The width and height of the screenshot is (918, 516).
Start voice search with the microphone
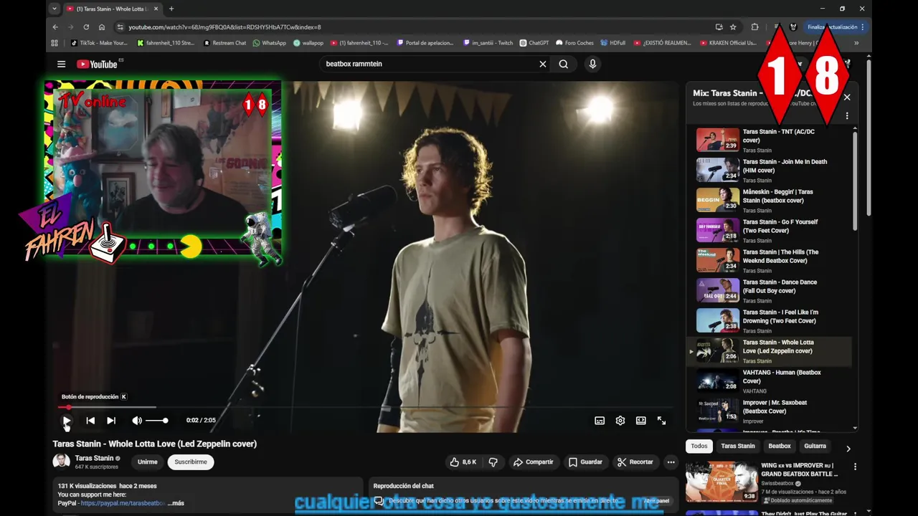click(x=592, y=64)
